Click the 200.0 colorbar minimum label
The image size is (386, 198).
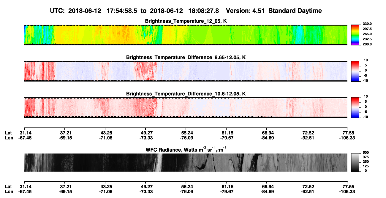click(367, 44)
